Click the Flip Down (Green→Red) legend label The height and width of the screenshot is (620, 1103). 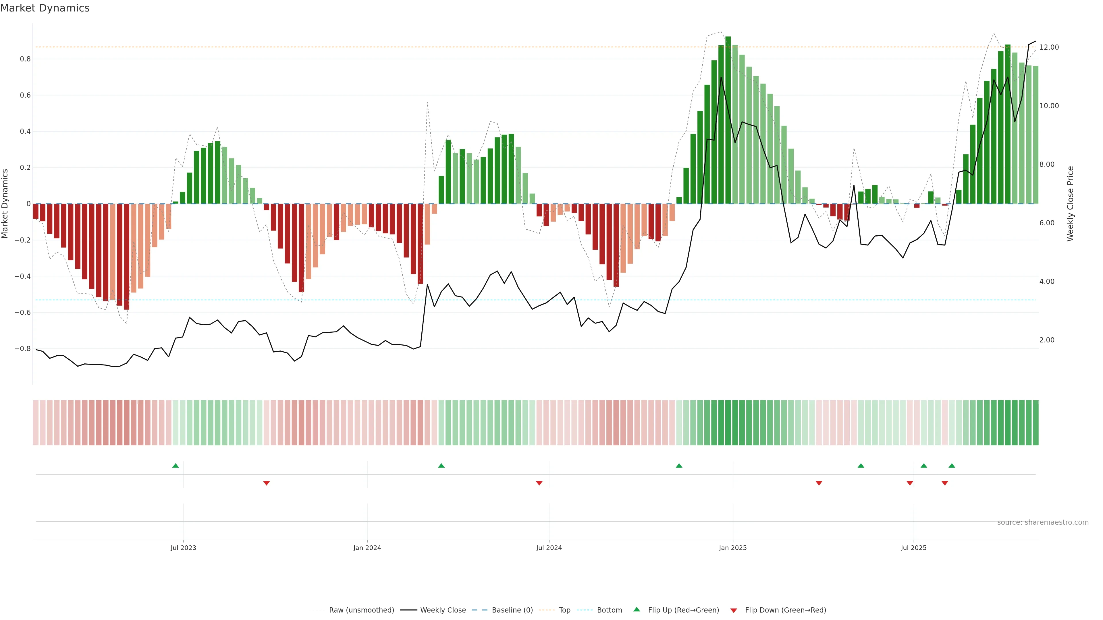coord(785,610)
